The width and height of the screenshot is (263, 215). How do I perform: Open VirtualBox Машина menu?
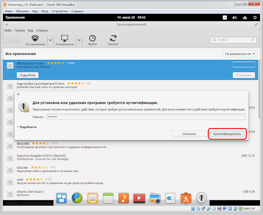tap(22, 11)
